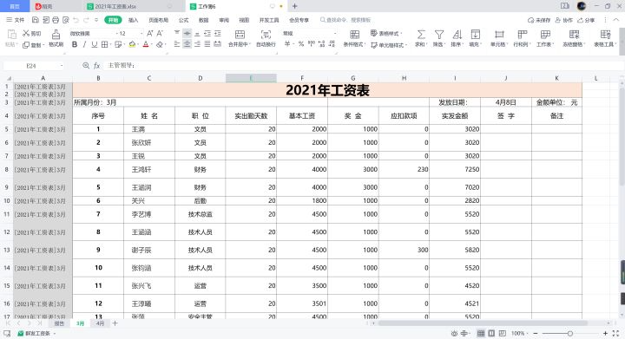
Task: Click the Share (分享) button
Action: click(586, 20)
